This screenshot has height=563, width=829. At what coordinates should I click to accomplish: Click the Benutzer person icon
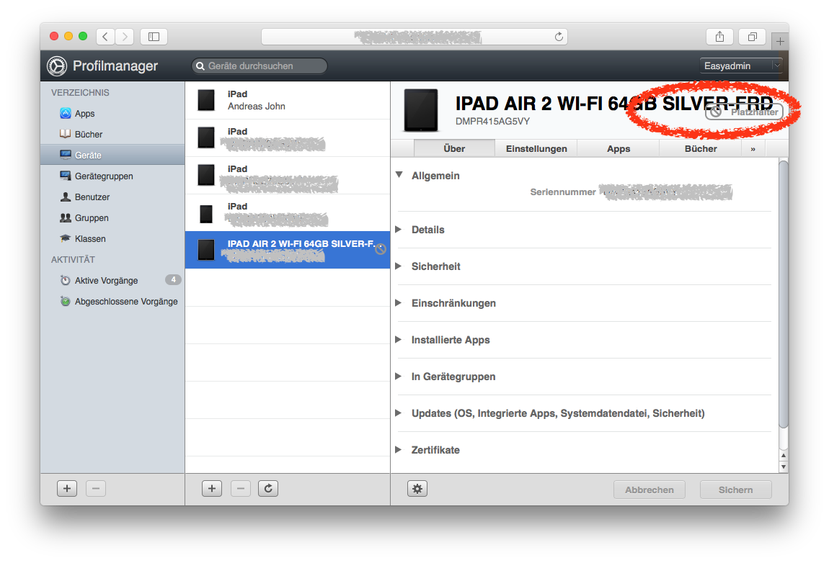click(66, 197)
